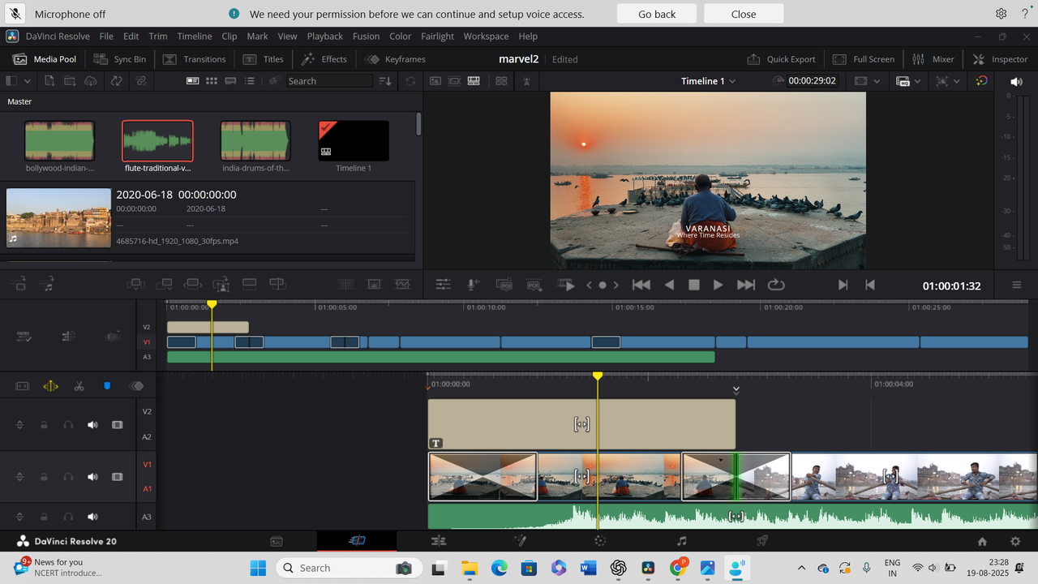Open the Playback menu
This screenshot has width=1038, height=584.
(324, 36)
